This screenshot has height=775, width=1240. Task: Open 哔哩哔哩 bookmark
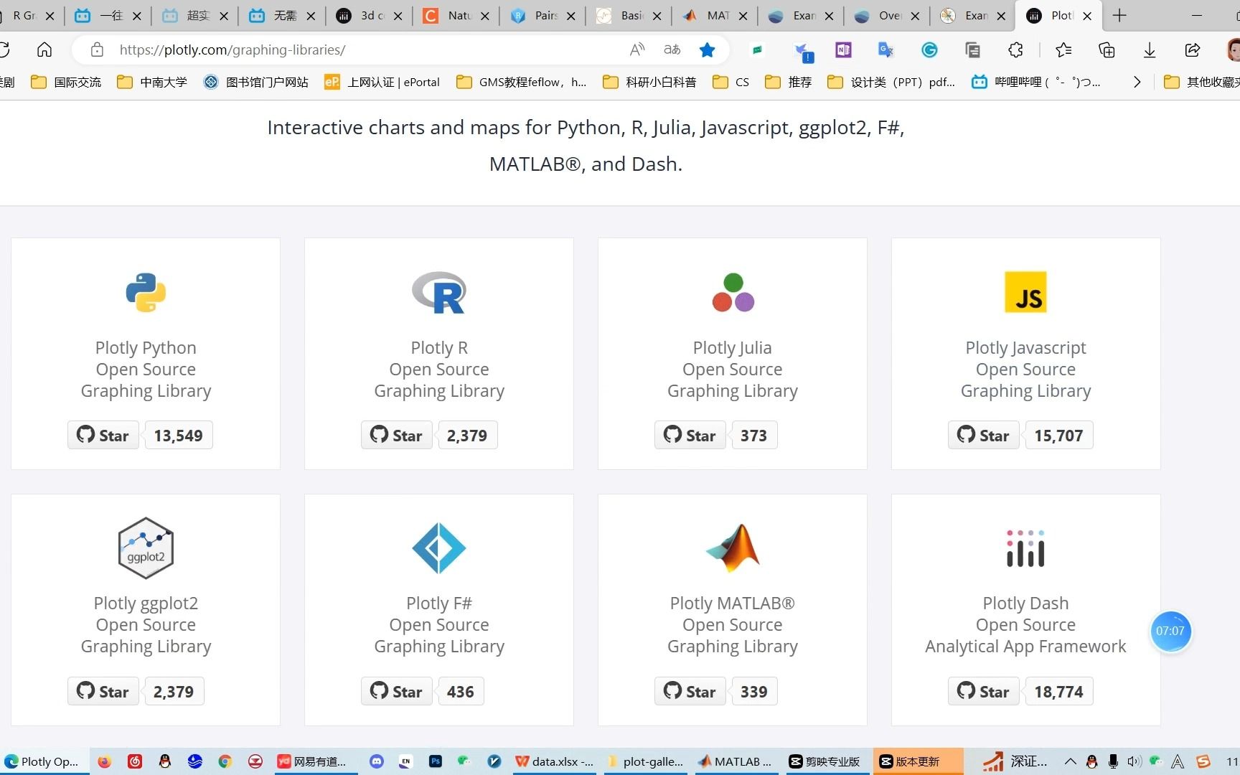[x=1036, y=82]
